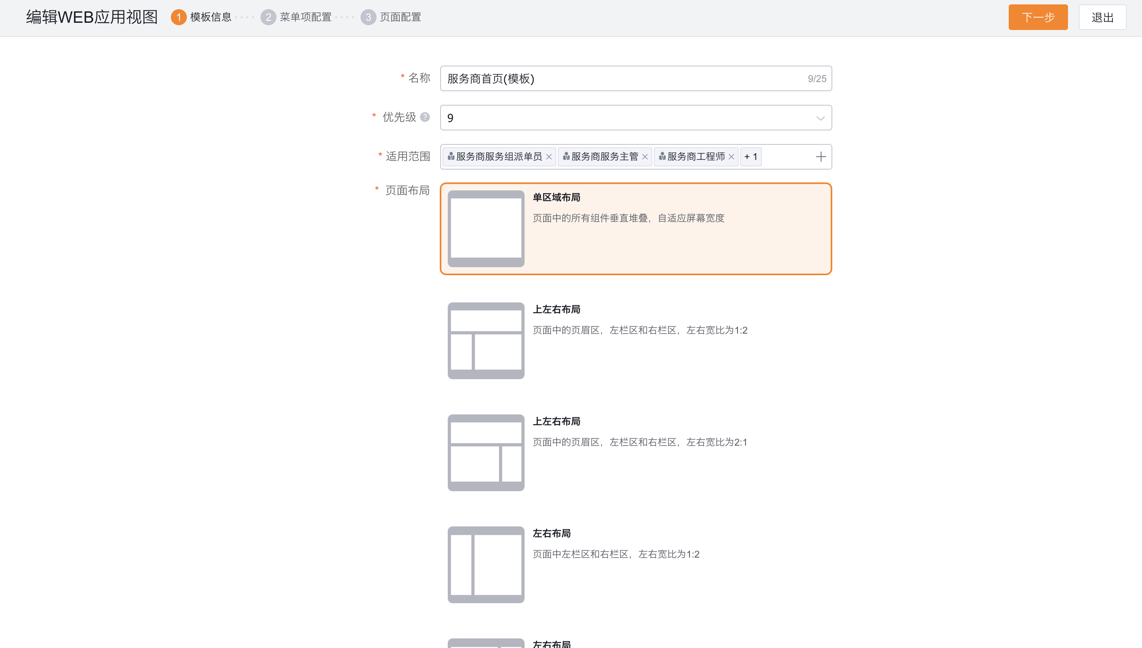Click the plus icon to add 适用范围
This screenshot has width=1142, height=648.
pos(821,157)
